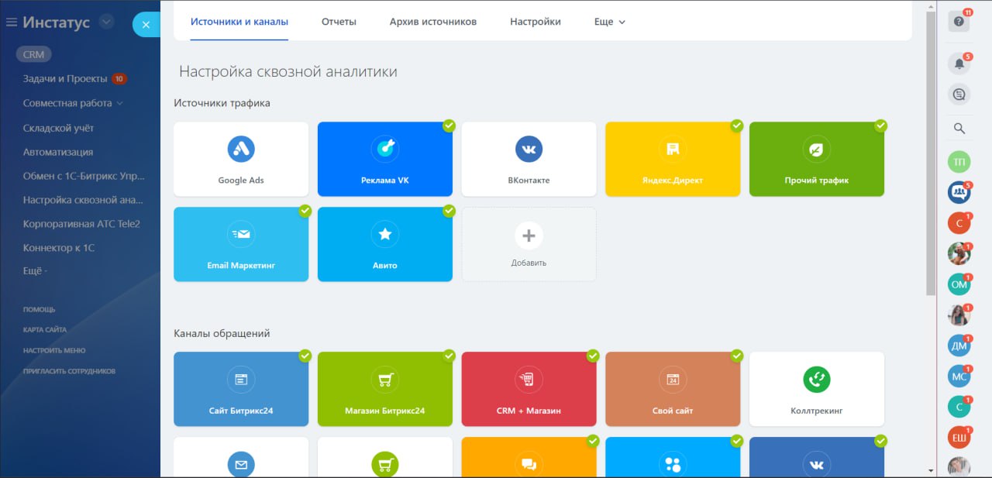Click the orange card with chat bubbles icon
Screen dimensions: 992x478
tap(529, 457)
